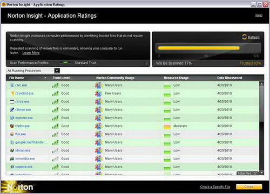Sort by the Date Discovered column header
Image resolution: width=270 pixels, height=194 pixels.
(230, 78)
